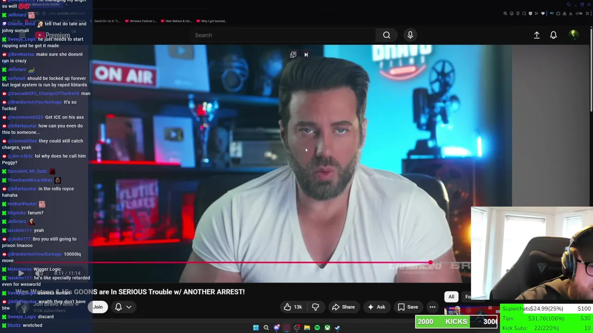Activate voice search microphone icon
This screenshot has height=333, width=593.
(x=410, y=35)
